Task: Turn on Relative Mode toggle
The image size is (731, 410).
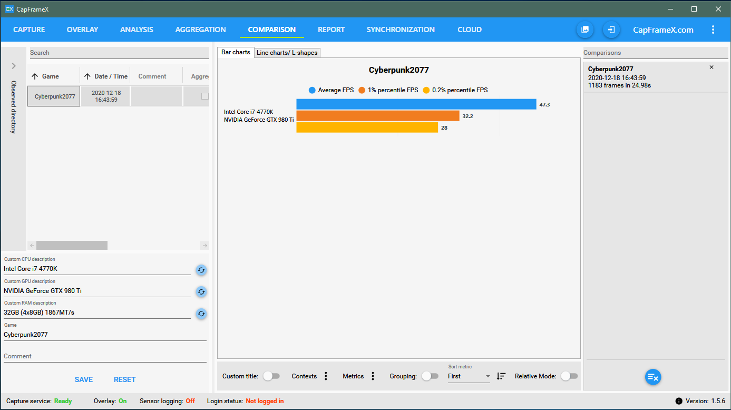Action: click(569, 376)
